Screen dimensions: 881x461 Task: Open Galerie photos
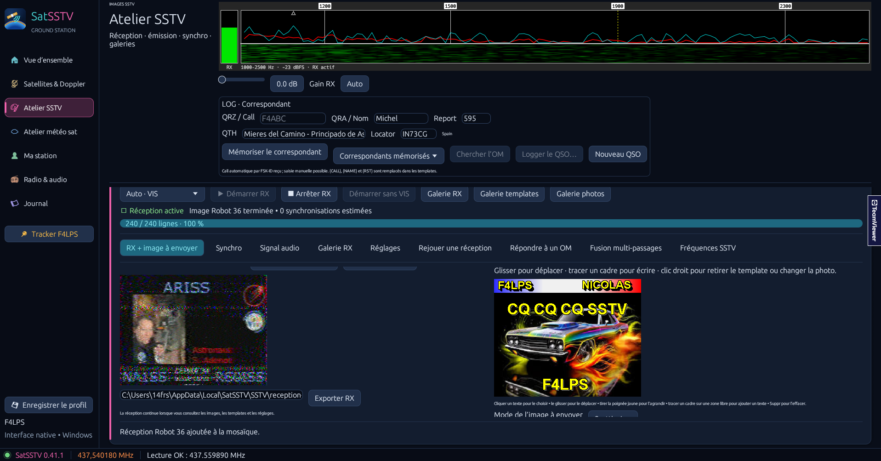point(580,194)
